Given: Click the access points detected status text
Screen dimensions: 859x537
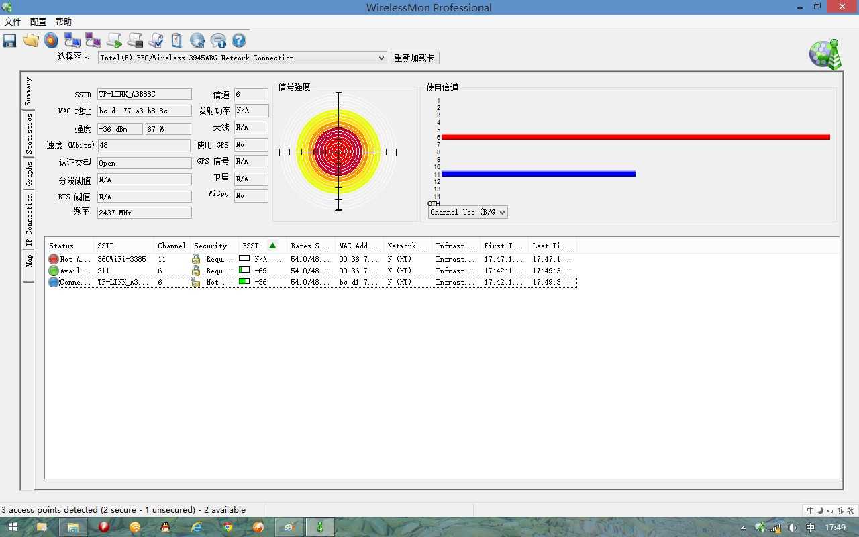Looking at the screenshot, I should coord(123,510).
